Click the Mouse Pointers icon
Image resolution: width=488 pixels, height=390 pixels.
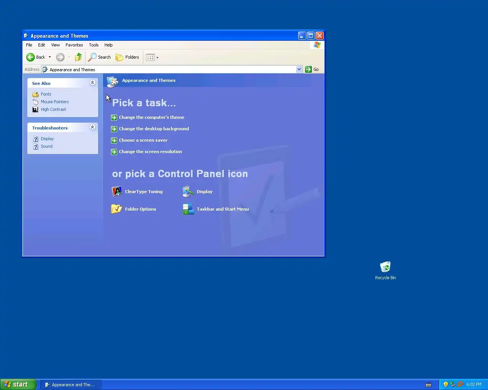point(35,102)
